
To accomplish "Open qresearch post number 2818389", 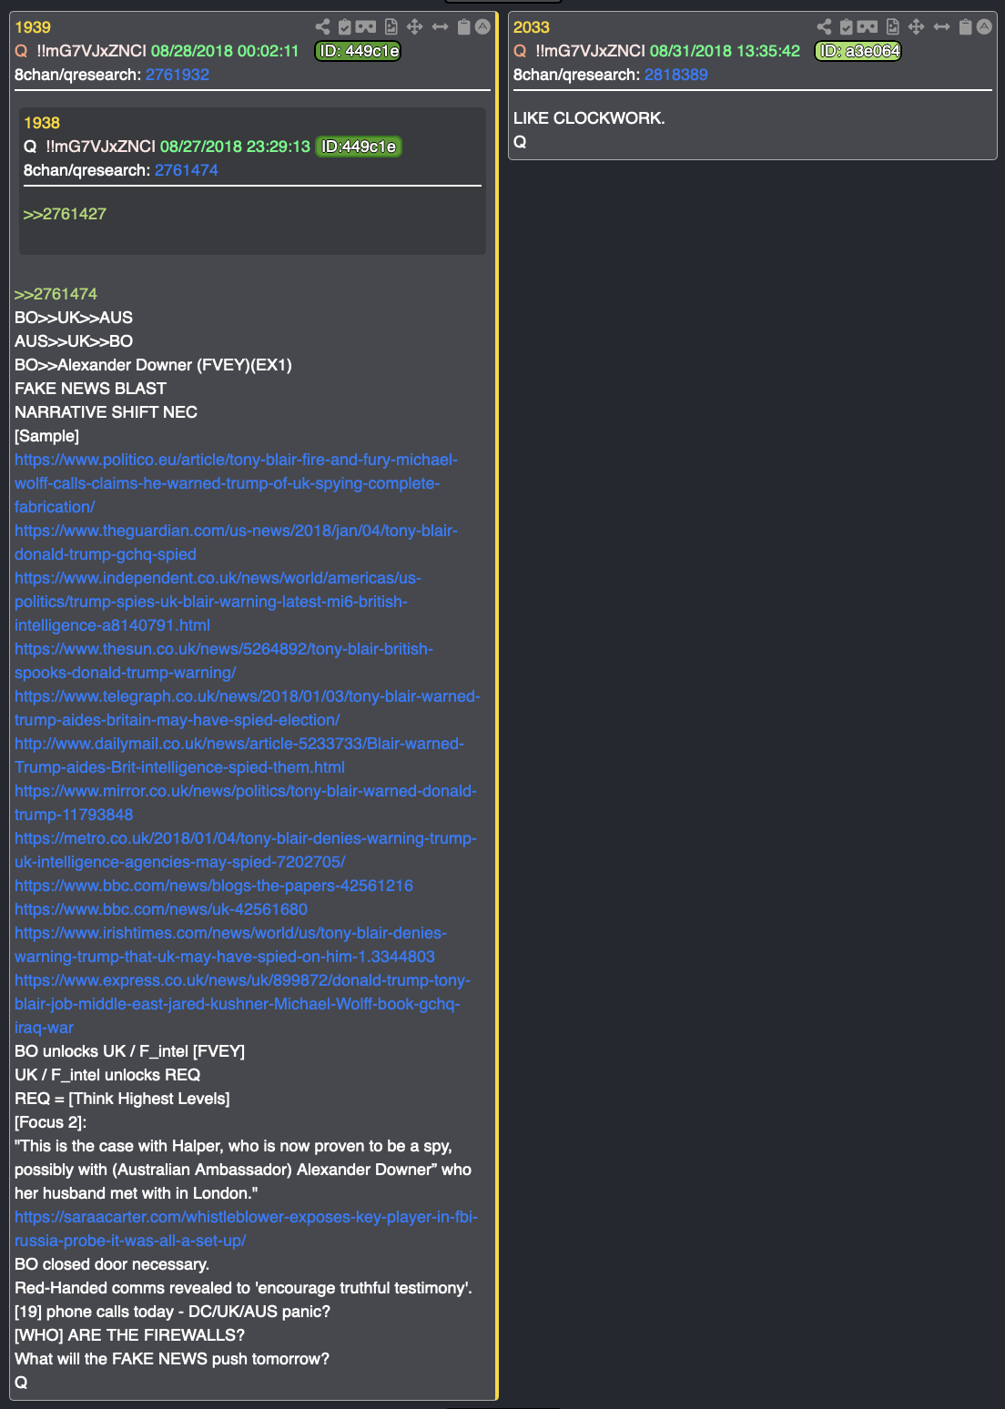I will click(x=676, y=75).
